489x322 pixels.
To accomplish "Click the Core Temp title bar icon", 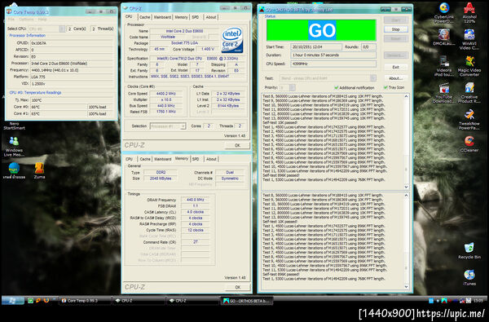I will point(9,12).
